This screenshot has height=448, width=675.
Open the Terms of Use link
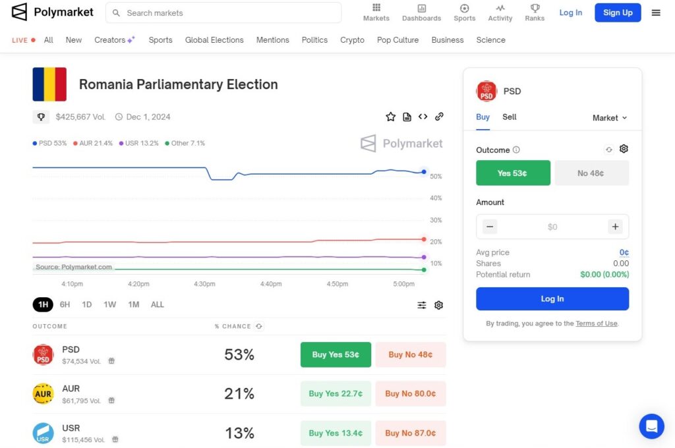point(596,323)
